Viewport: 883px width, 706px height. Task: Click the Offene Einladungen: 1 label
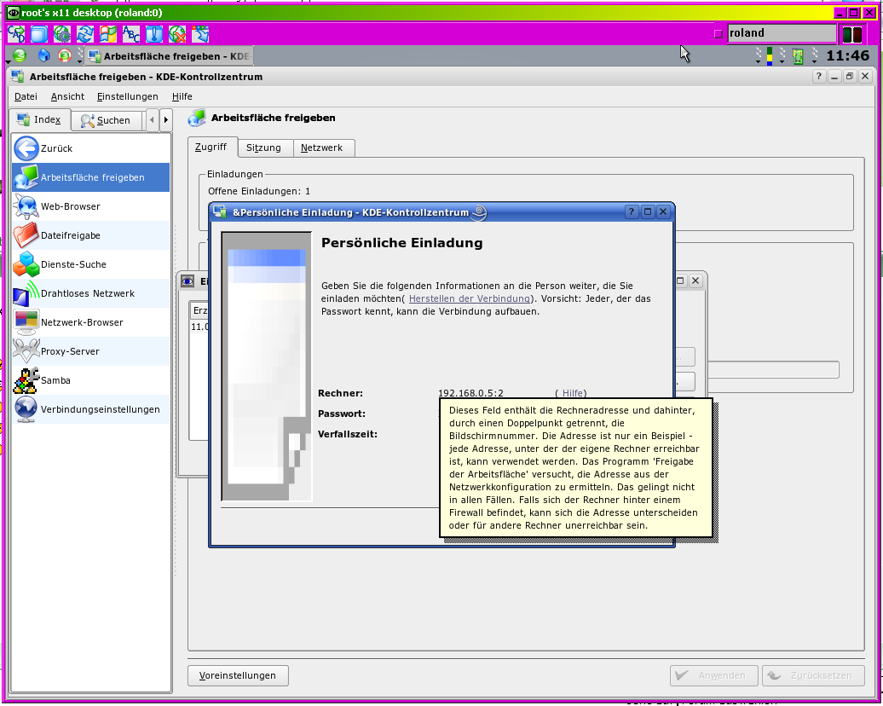point(259,192)
